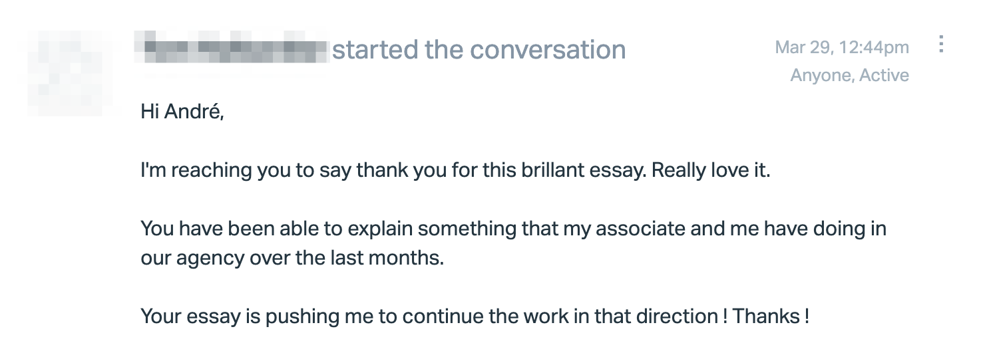This screenshot has width=981, height=357.
Task: Click the line starting "You have been able"
Action: pyautogui.click(x=513, y=229)
